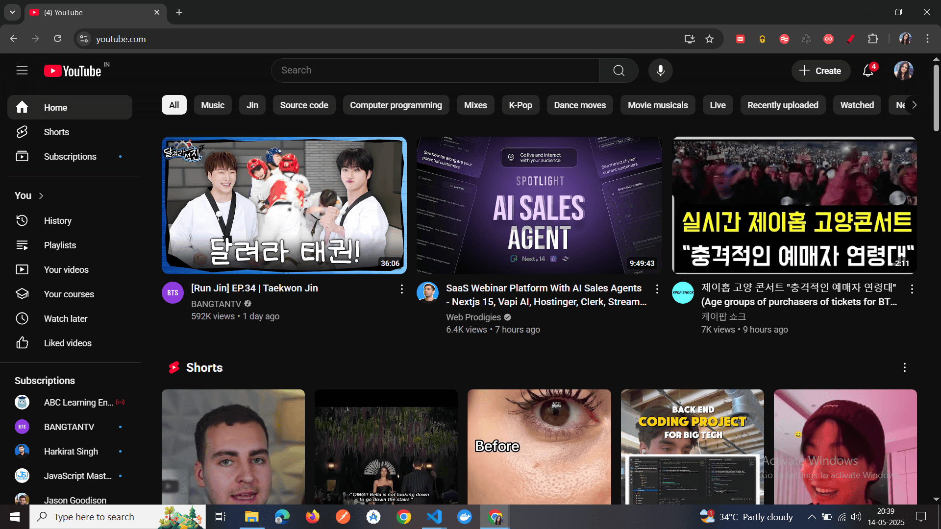The width and height of the screenshot is (941, 529).
Task: Toggle the Music filter chip
Action: point(212,105)
